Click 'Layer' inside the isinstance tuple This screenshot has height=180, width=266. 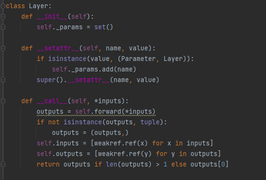[173, 59]
